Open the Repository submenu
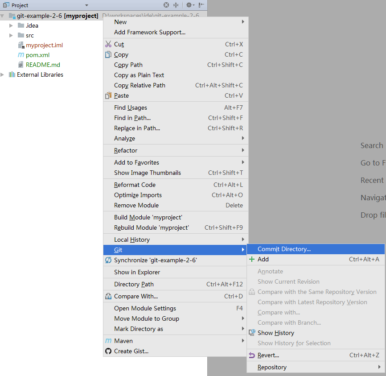This screenshot has width=386, height=376. (316, 367)
